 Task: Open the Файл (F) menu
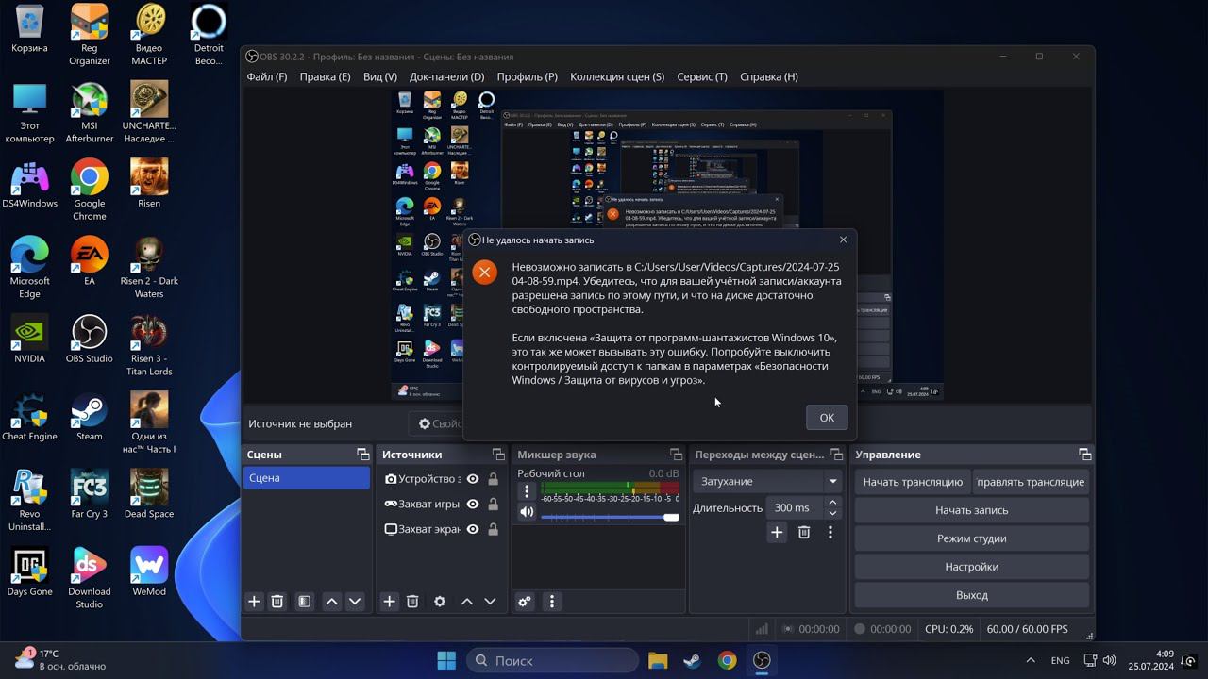coord(266,77)
